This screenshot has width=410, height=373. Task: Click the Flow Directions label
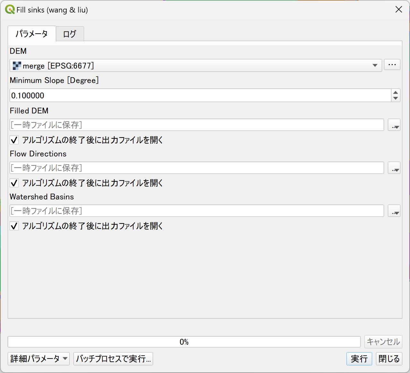38,154
